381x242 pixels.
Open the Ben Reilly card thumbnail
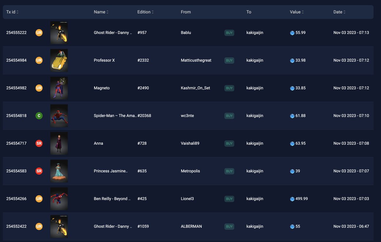(x=59, y=199)
